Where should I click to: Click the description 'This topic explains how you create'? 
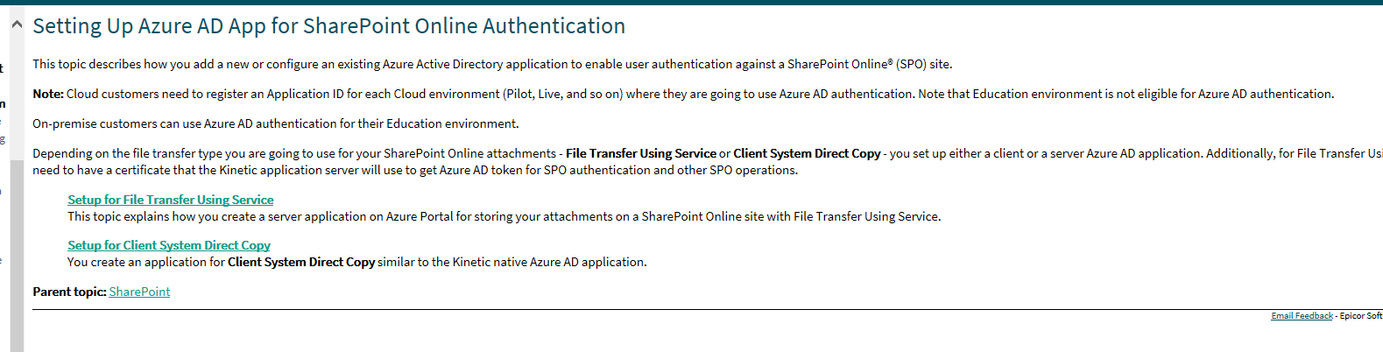coord(505,216)
